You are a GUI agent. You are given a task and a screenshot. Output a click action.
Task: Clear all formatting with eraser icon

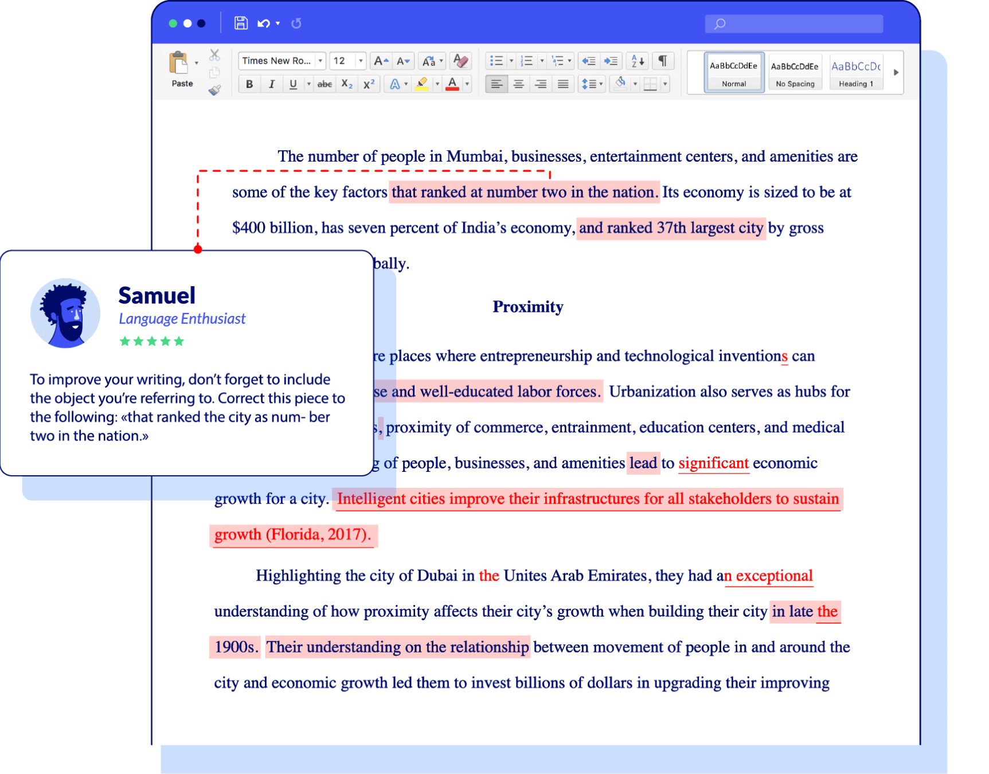(x=460, y=61)
